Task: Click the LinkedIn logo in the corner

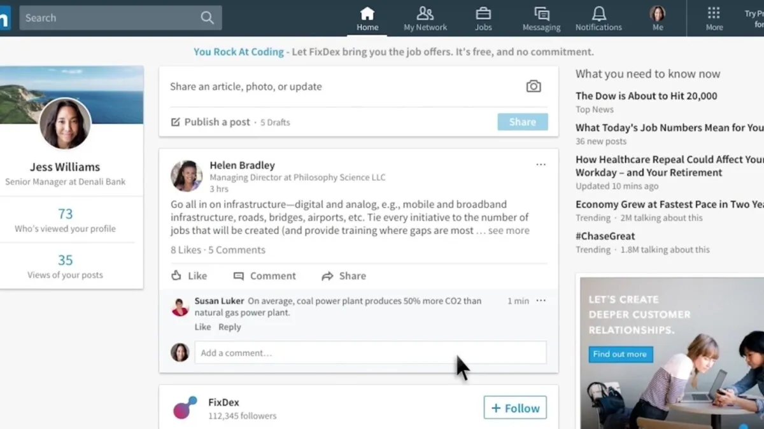Action: pos(5,17)
